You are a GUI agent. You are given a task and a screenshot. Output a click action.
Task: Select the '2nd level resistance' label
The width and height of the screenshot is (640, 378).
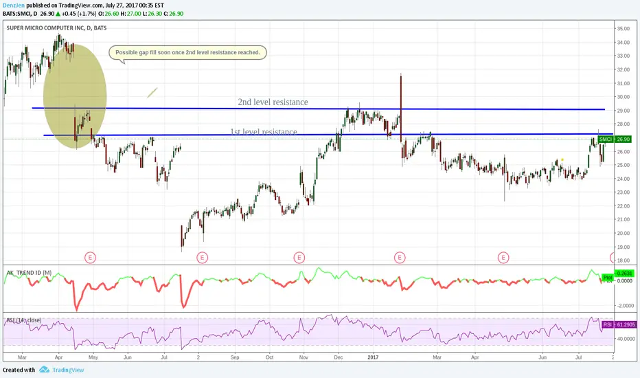(273, 102)
